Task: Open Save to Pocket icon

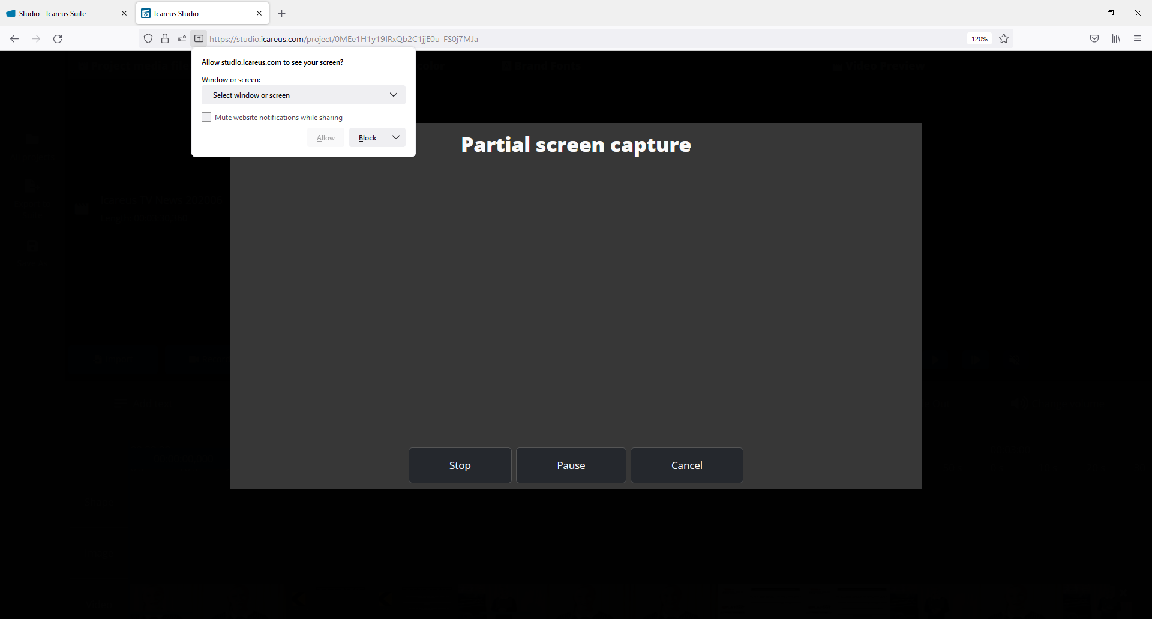Action: pyautogui.click(x=1094, y=39)
